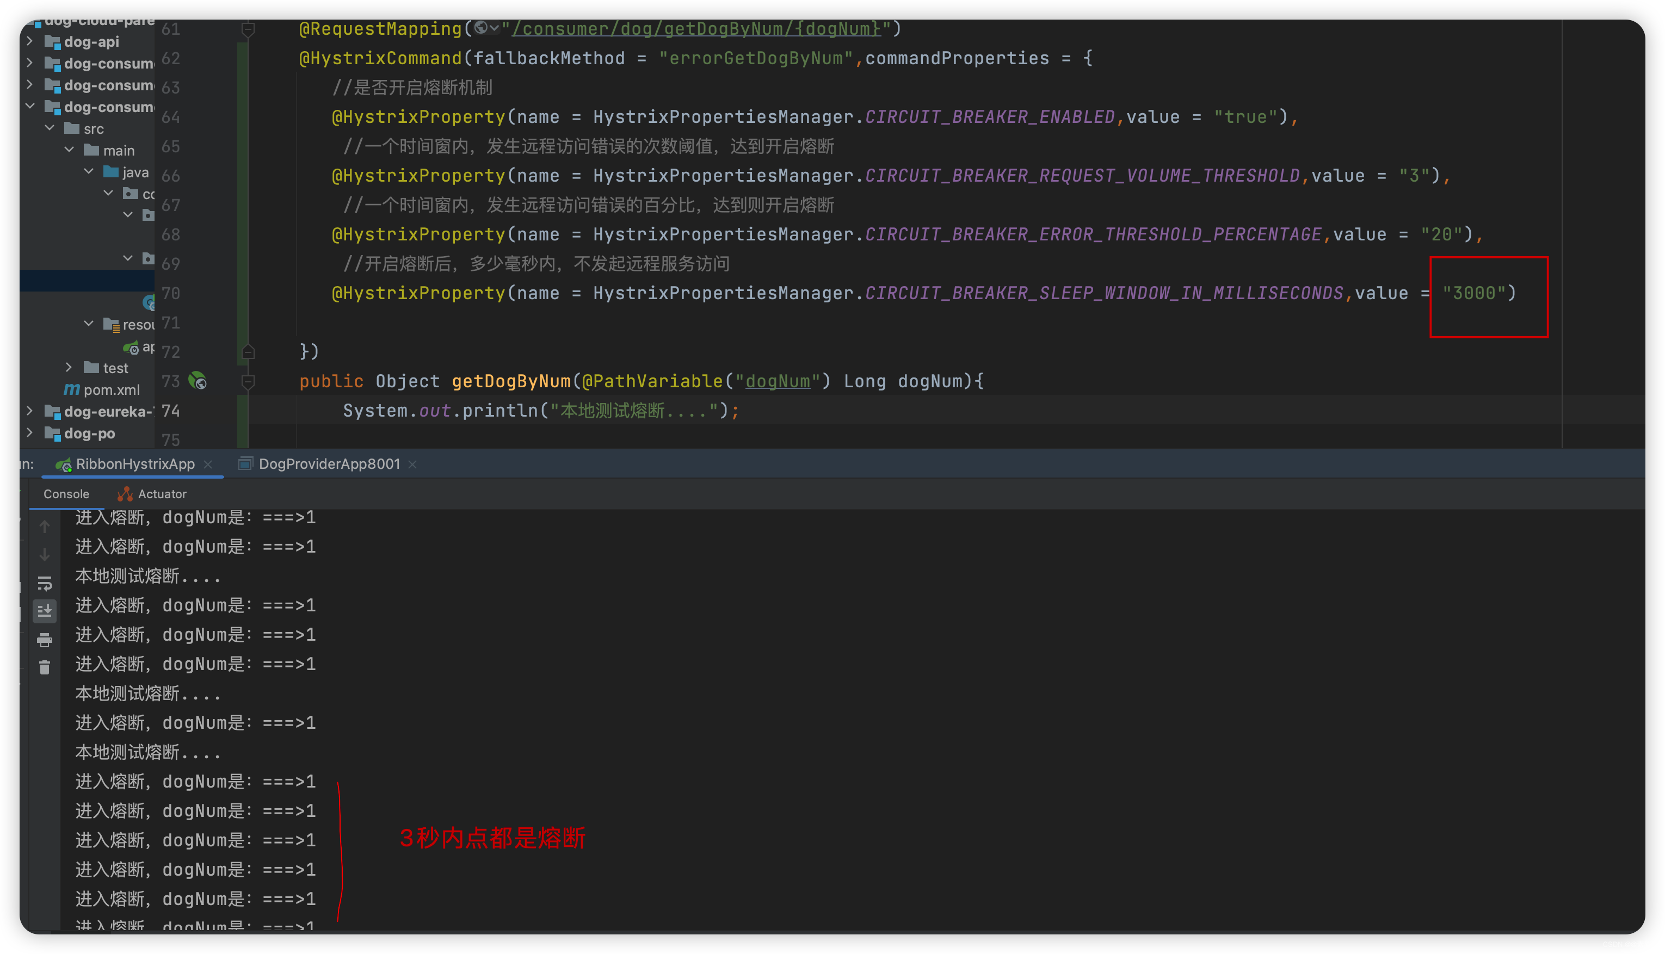Select the dog-api module folder

(x=81, y=41)
